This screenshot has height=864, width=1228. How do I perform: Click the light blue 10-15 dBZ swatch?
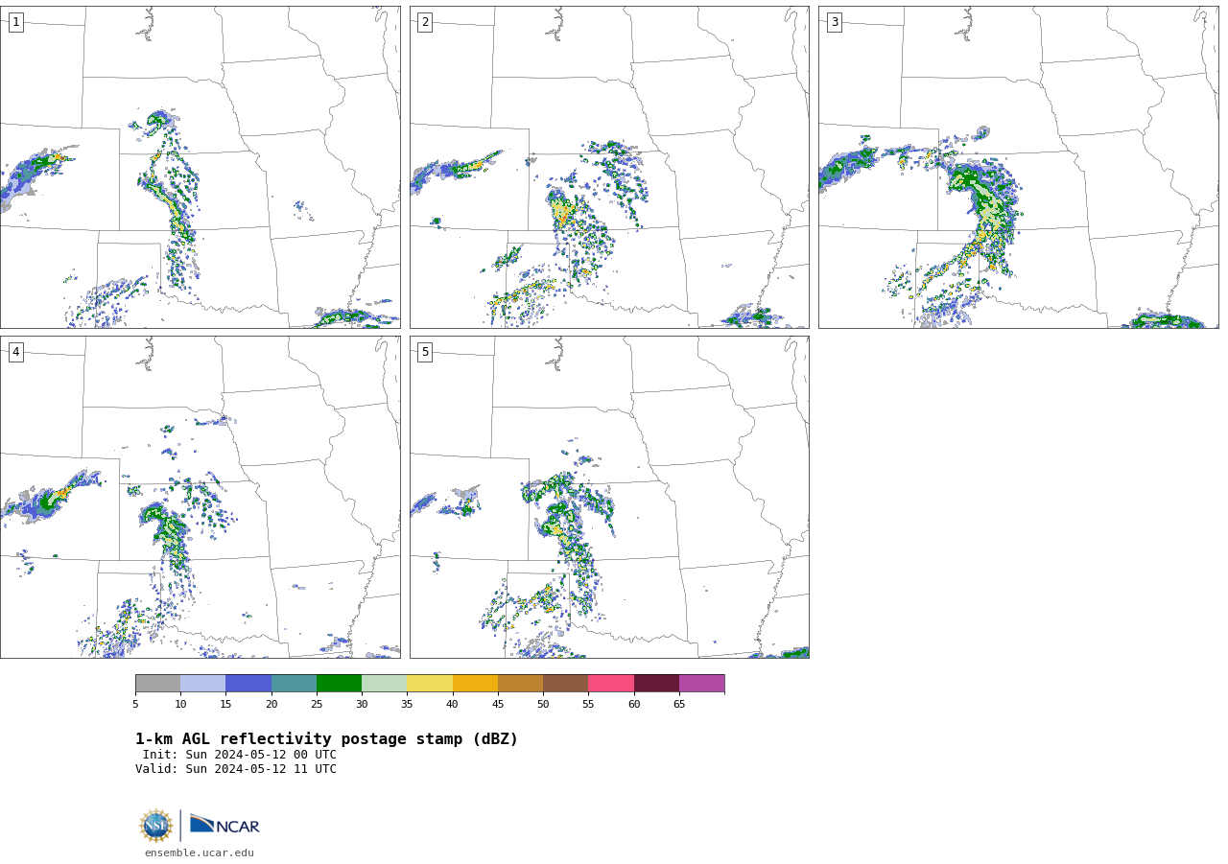point(202,683)
